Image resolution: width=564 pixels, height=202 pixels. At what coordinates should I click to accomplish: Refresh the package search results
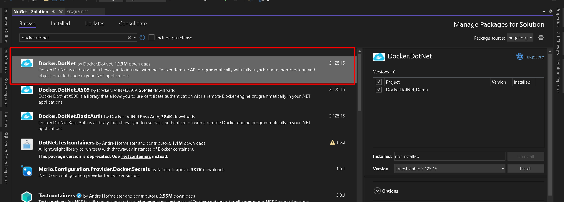(142, 38)
